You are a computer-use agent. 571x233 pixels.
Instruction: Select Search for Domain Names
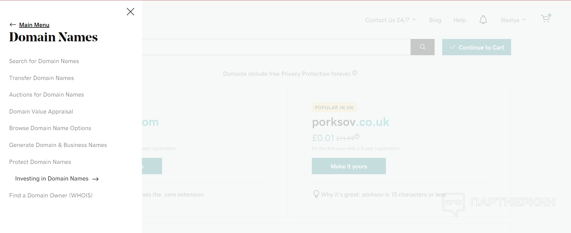pos(44,61)
